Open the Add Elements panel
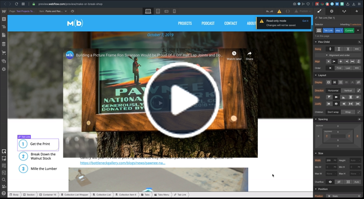364x199 pixels. pos(4,19)
